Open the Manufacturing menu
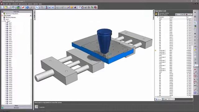 tap(23, 4)
